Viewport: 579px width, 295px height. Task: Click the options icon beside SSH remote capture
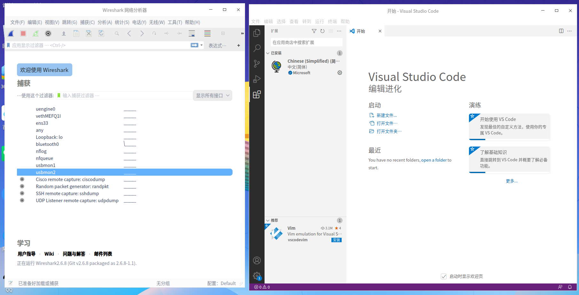22,193
